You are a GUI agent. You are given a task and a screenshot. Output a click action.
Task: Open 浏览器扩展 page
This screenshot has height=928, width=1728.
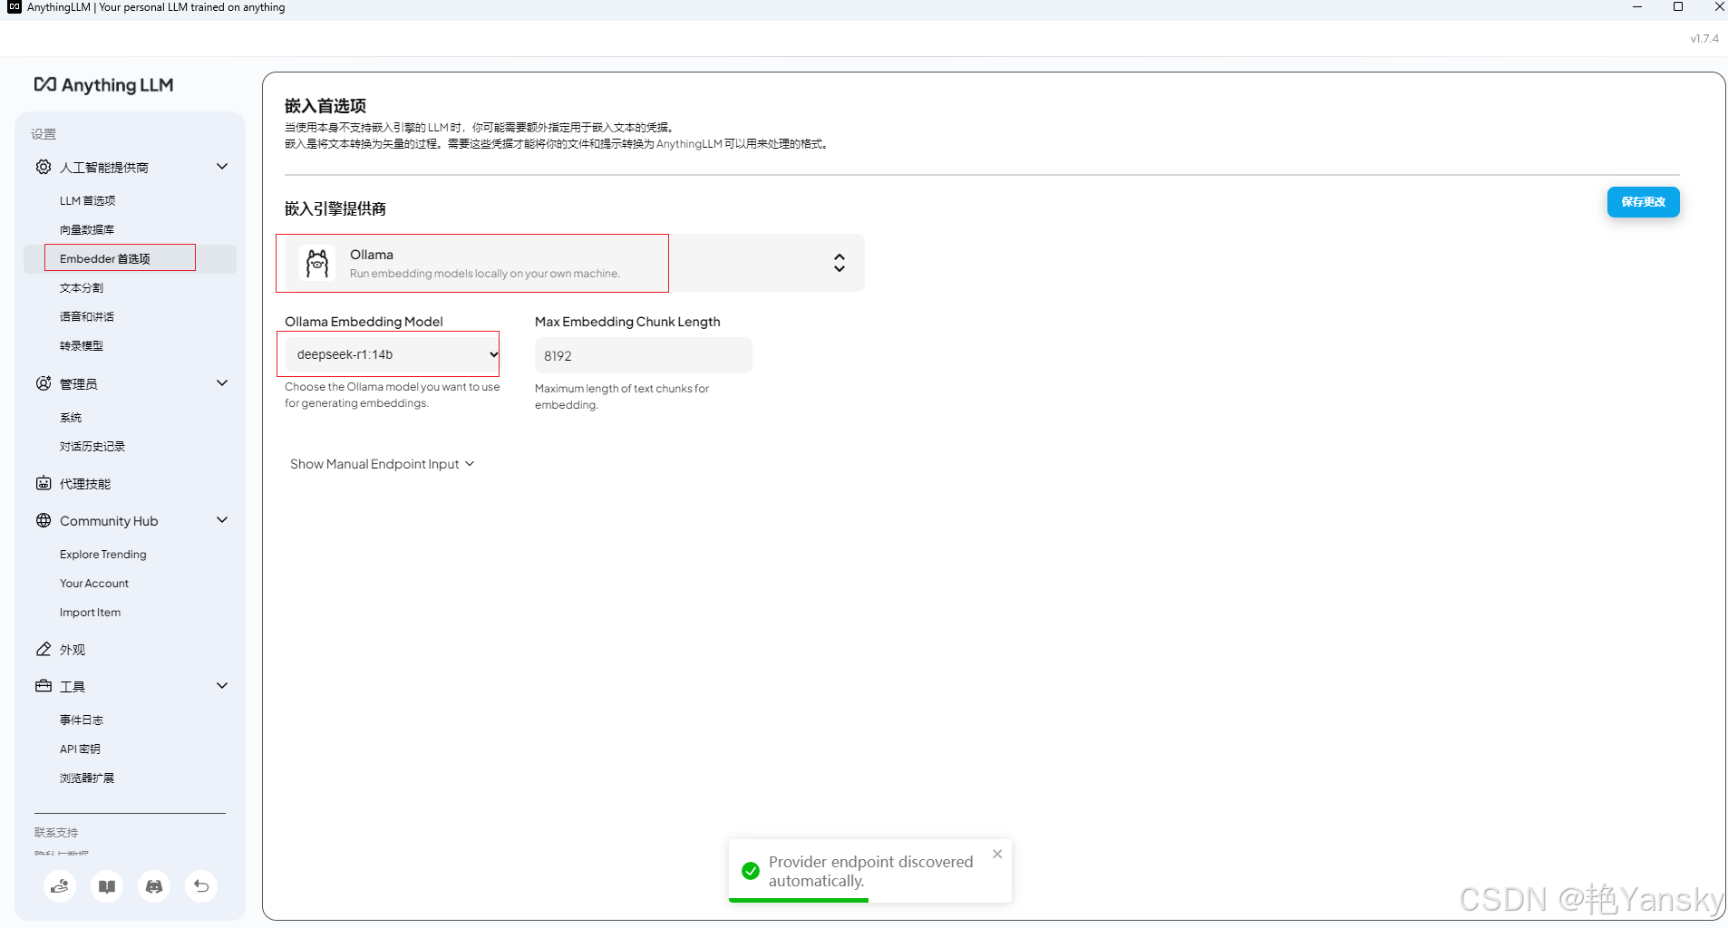click(87, 778)
